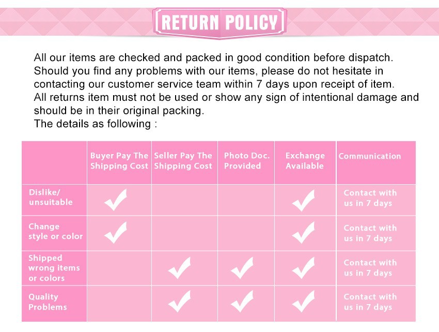Click Exchange Available checkmark in Shipped wrong items row
This screenshot has width=439, height=332.
pos(304,268)
